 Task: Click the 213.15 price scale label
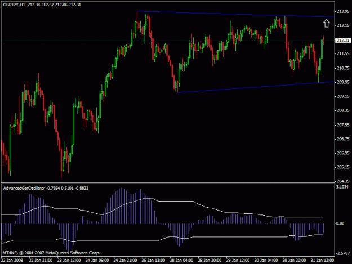pos(343,25)
